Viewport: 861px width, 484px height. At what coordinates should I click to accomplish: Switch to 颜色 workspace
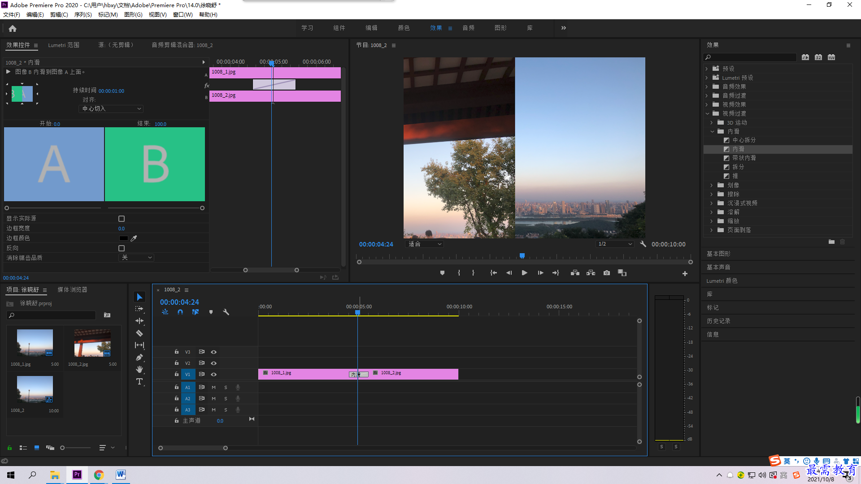404,28
